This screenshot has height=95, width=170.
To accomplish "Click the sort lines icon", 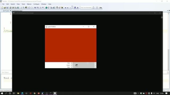I will pyautogui.click(x=51, y=8).
